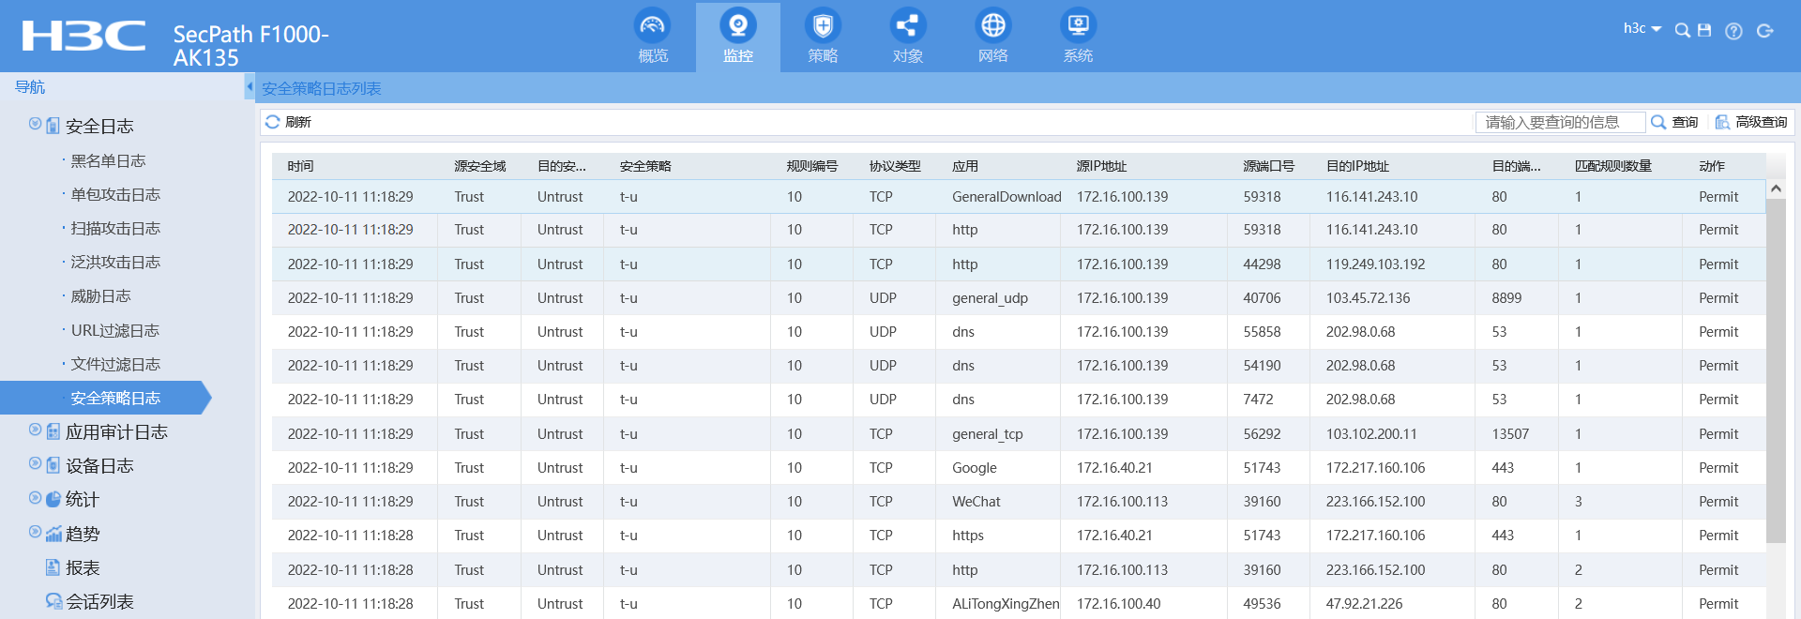
Task: Click the 安全策略日志列表 page title
Action: pyautogui.click(x=321, y=88)
